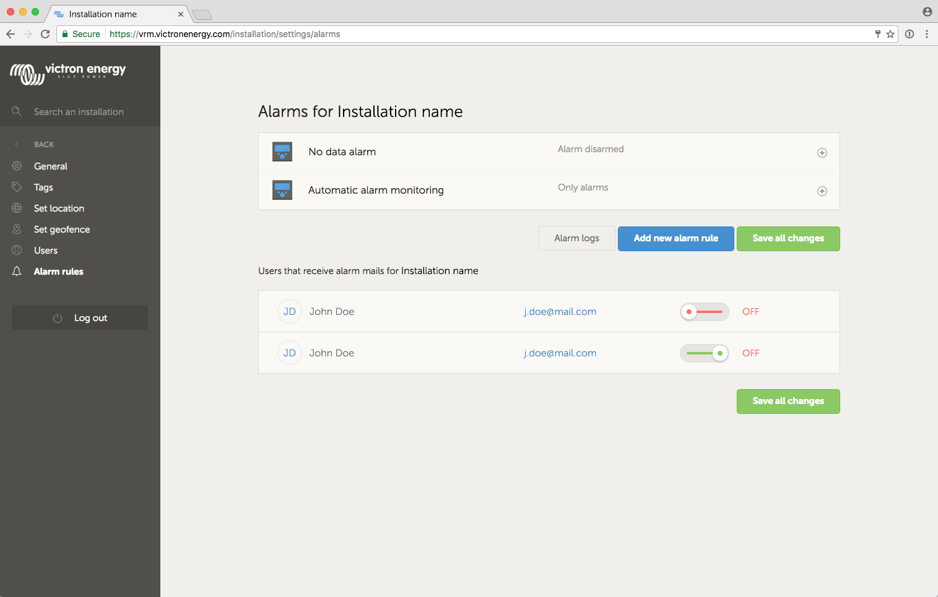Screen dimensions: 938x597
Task: Click the browser back arrow
Action: click(x=11, y=34)
